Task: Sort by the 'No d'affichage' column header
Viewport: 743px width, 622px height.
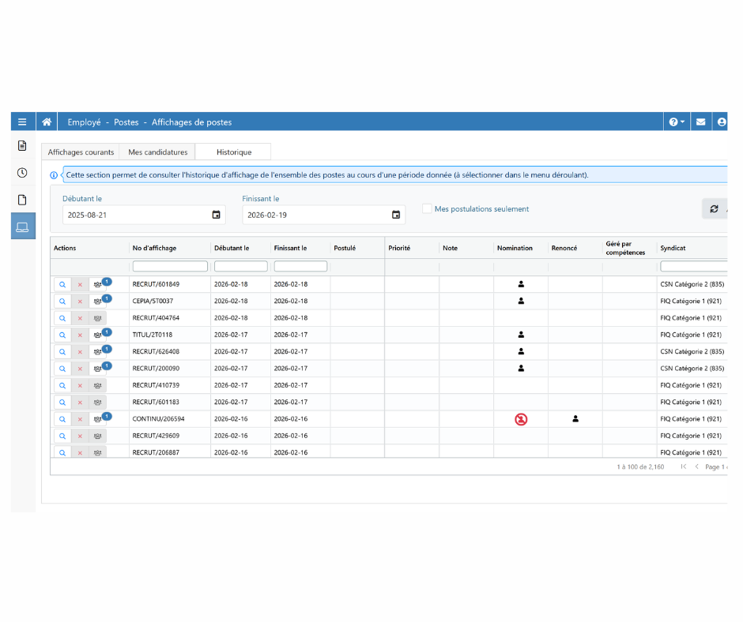Action: point(155,248)
